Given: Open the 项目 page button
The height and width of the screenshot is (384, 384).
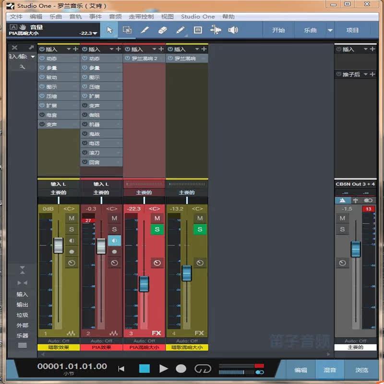Looking at the screenshot, I should tap(352, 30).
